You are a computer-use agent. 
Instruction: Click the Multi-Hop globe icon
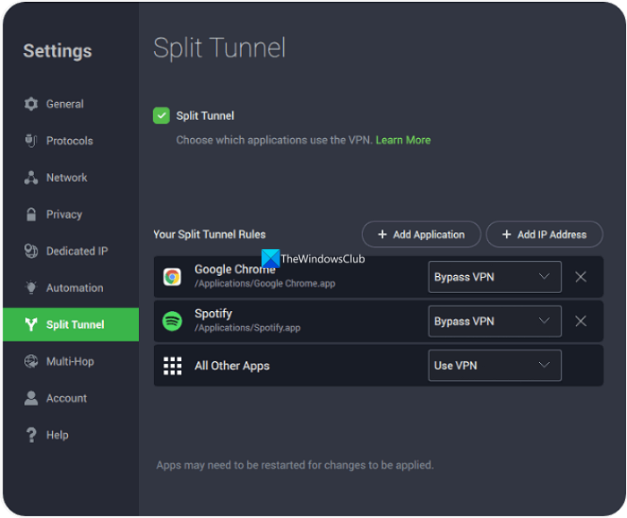[x=30, y=361]
